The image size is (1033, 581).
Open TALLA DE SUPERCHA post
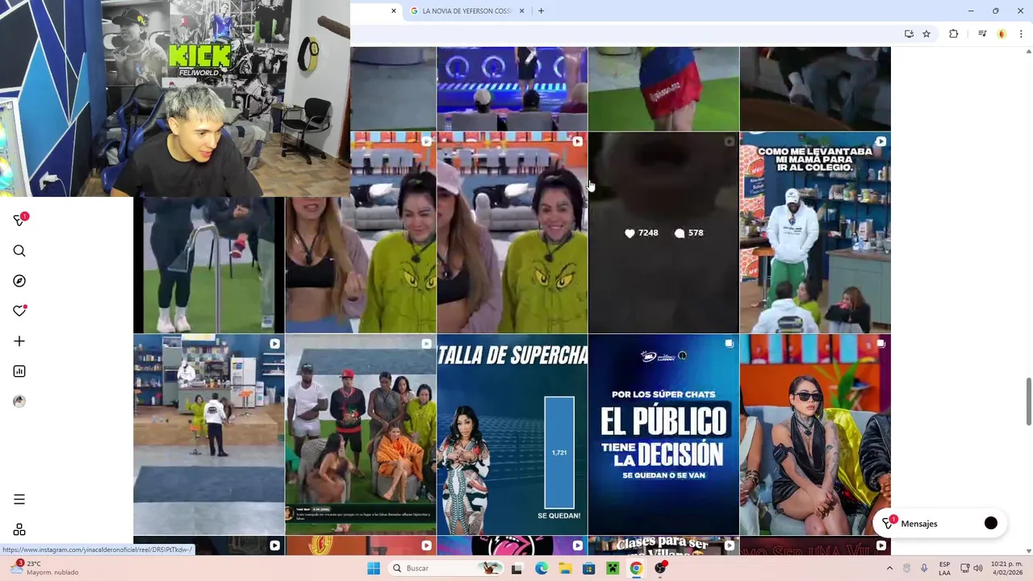[x=512, y=435]
